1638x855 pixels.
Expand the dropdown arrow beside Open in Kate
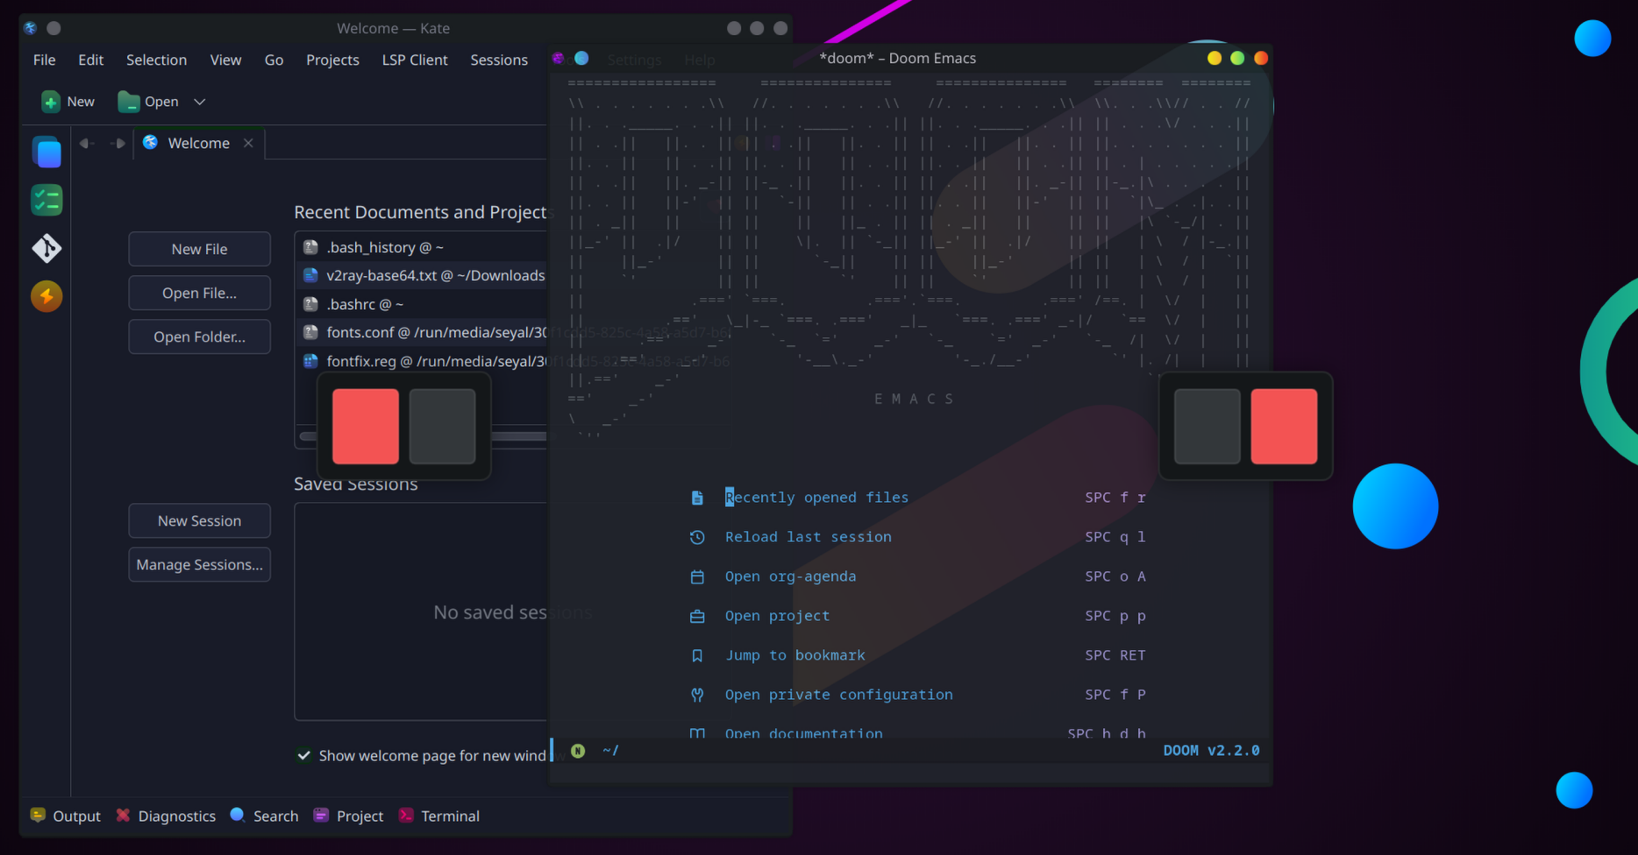pos(200,102)
